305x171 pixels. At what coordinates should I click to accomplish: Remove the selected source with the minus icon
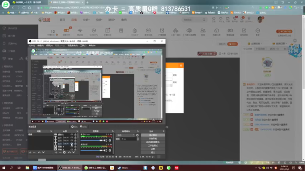(x=60, y=152)
